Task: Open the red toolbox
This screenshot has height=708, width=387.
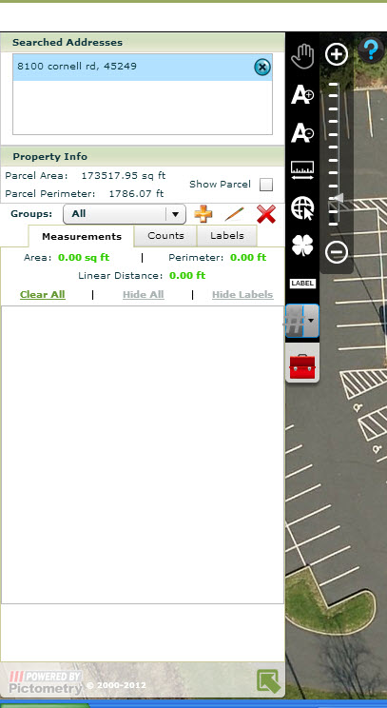Action: (302, 365)
